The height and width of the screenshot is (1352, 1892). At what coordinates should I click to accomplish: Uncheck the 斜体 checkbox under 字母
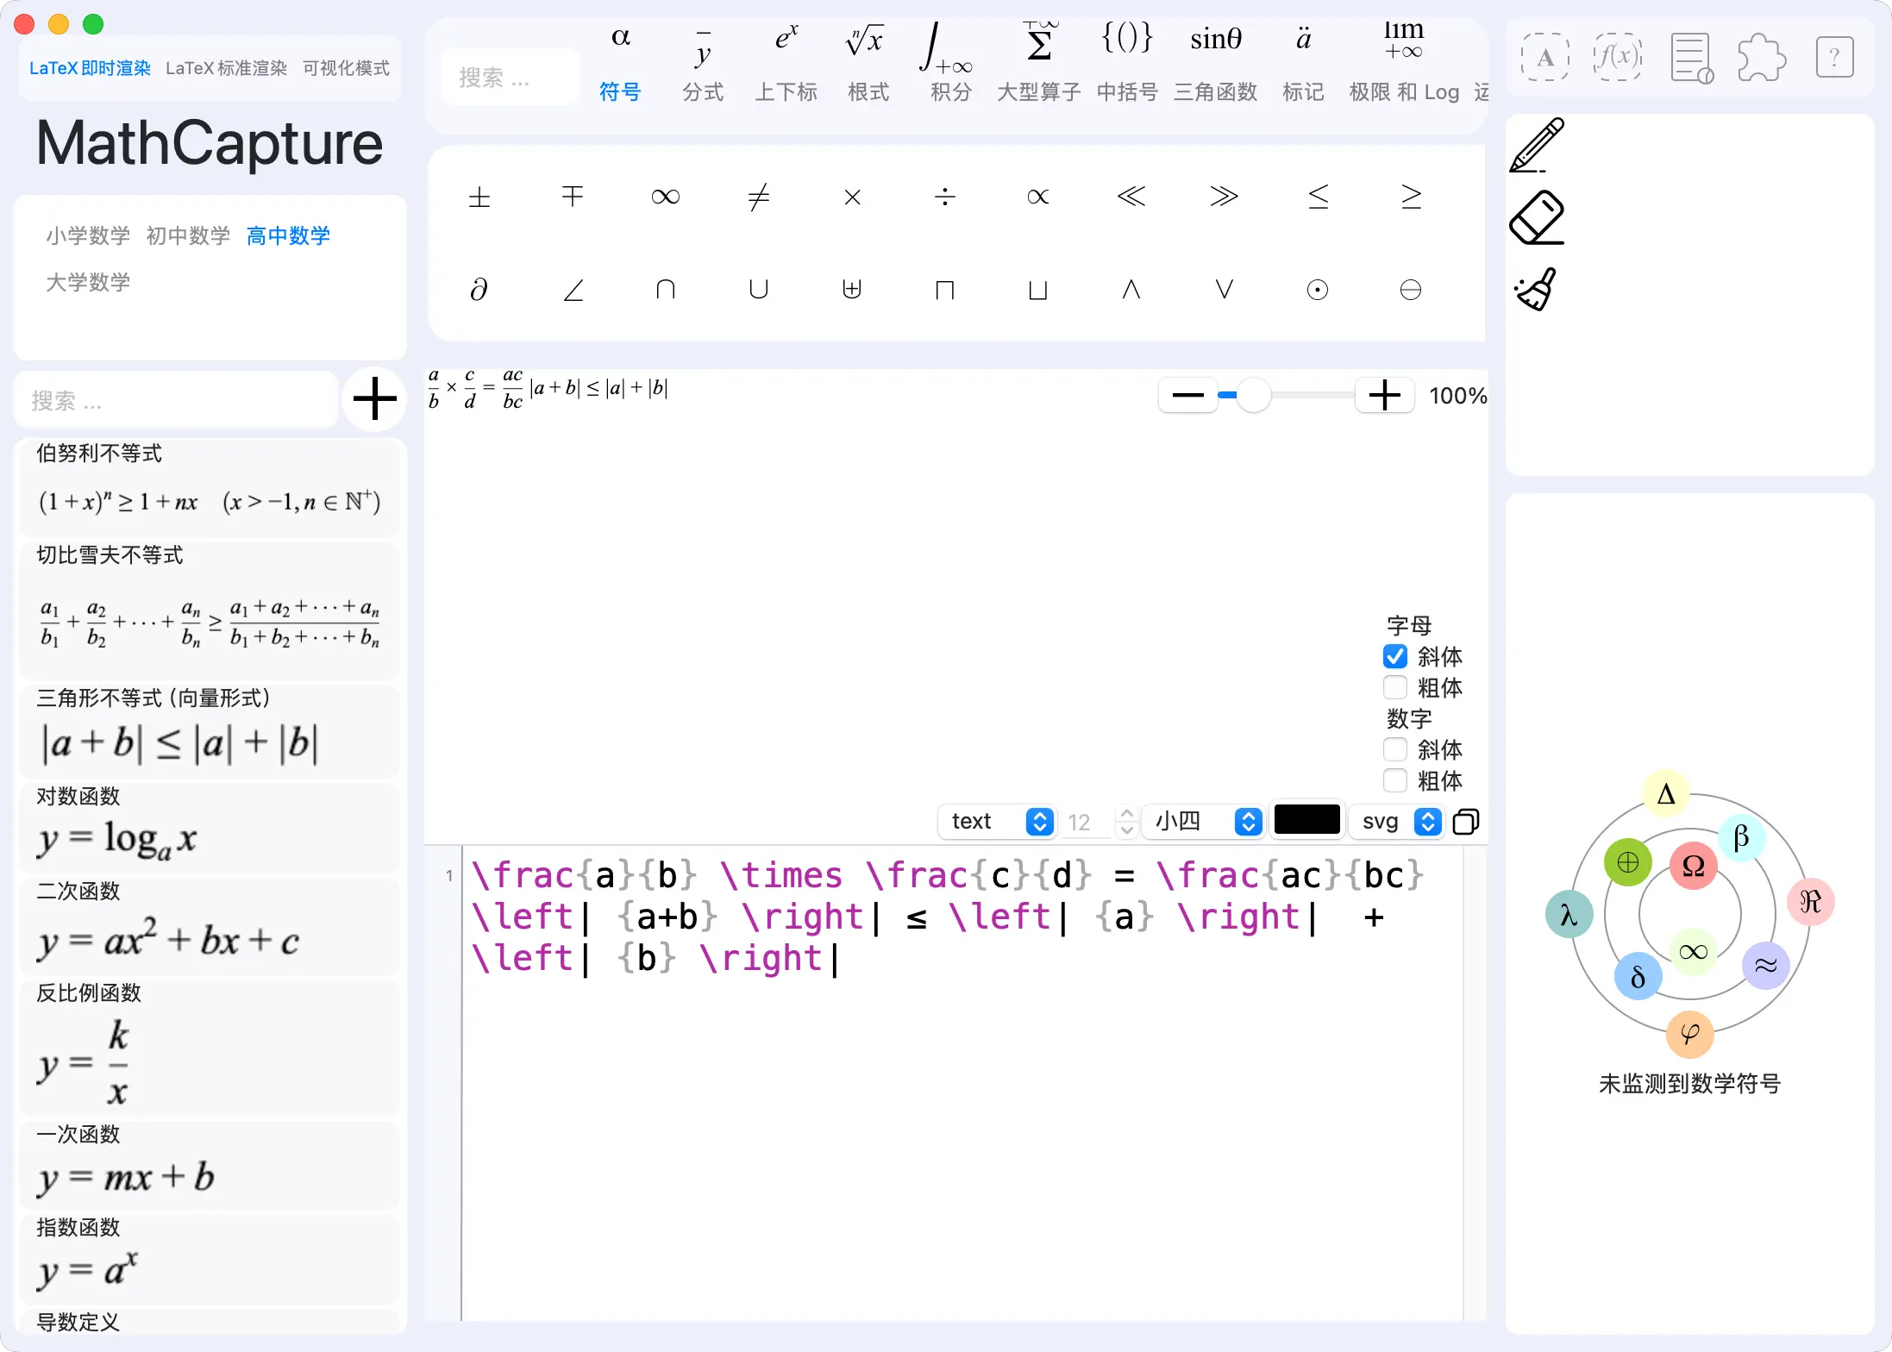point(1395,657)
